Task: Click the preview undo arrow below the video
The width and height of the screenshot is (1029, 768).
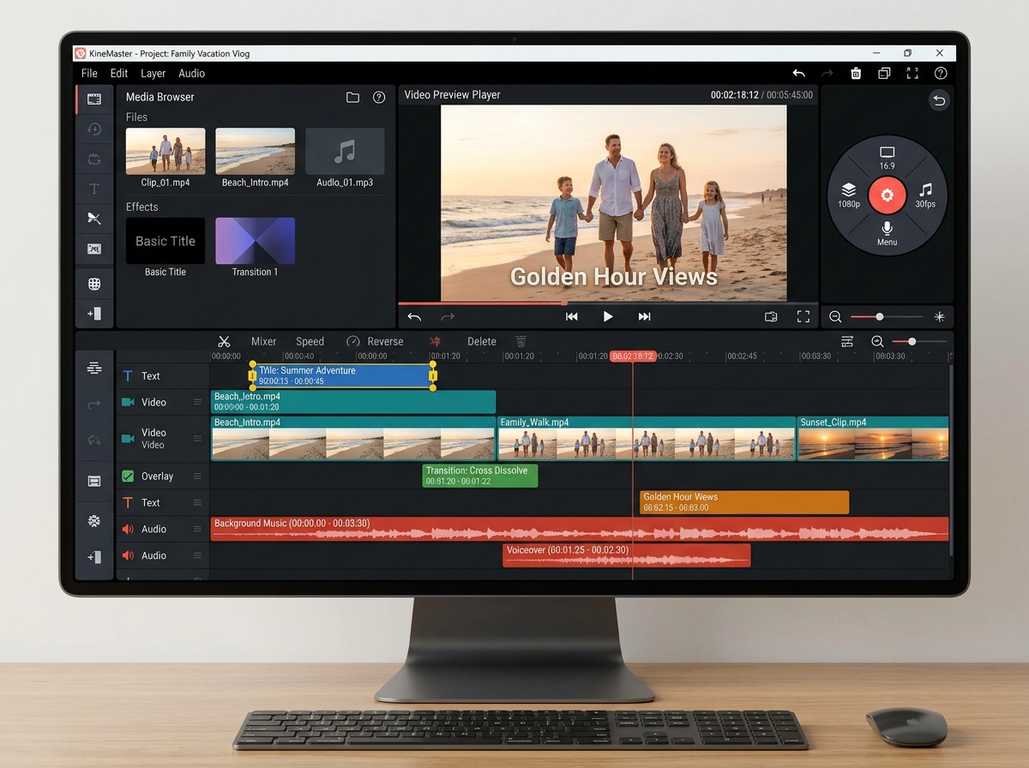Action: click(x=414, y=316)
